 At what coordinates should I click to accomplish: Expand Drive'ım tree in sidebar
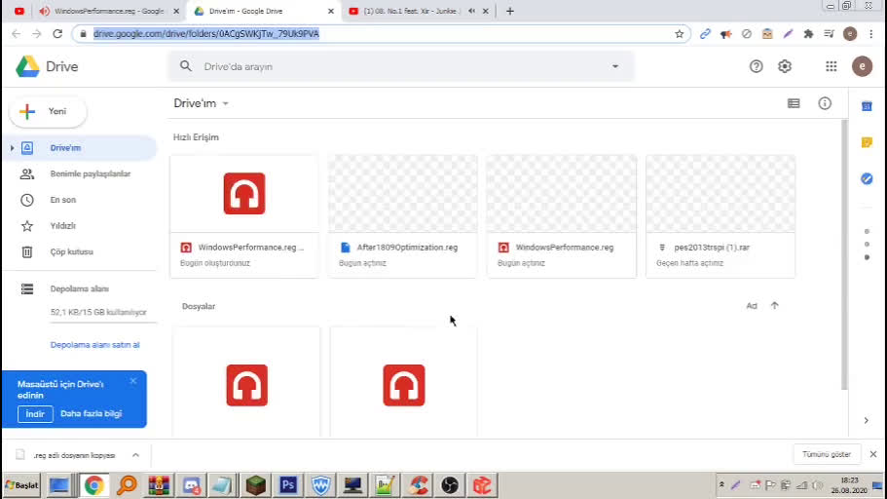point(12,148)
